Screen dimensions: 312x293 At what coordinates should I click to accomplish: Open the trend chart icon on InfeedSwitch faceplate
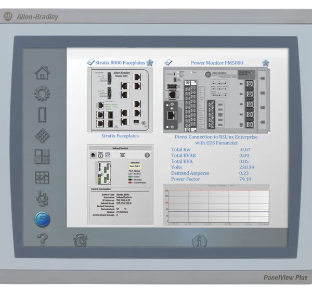click(x=108, y=155)
